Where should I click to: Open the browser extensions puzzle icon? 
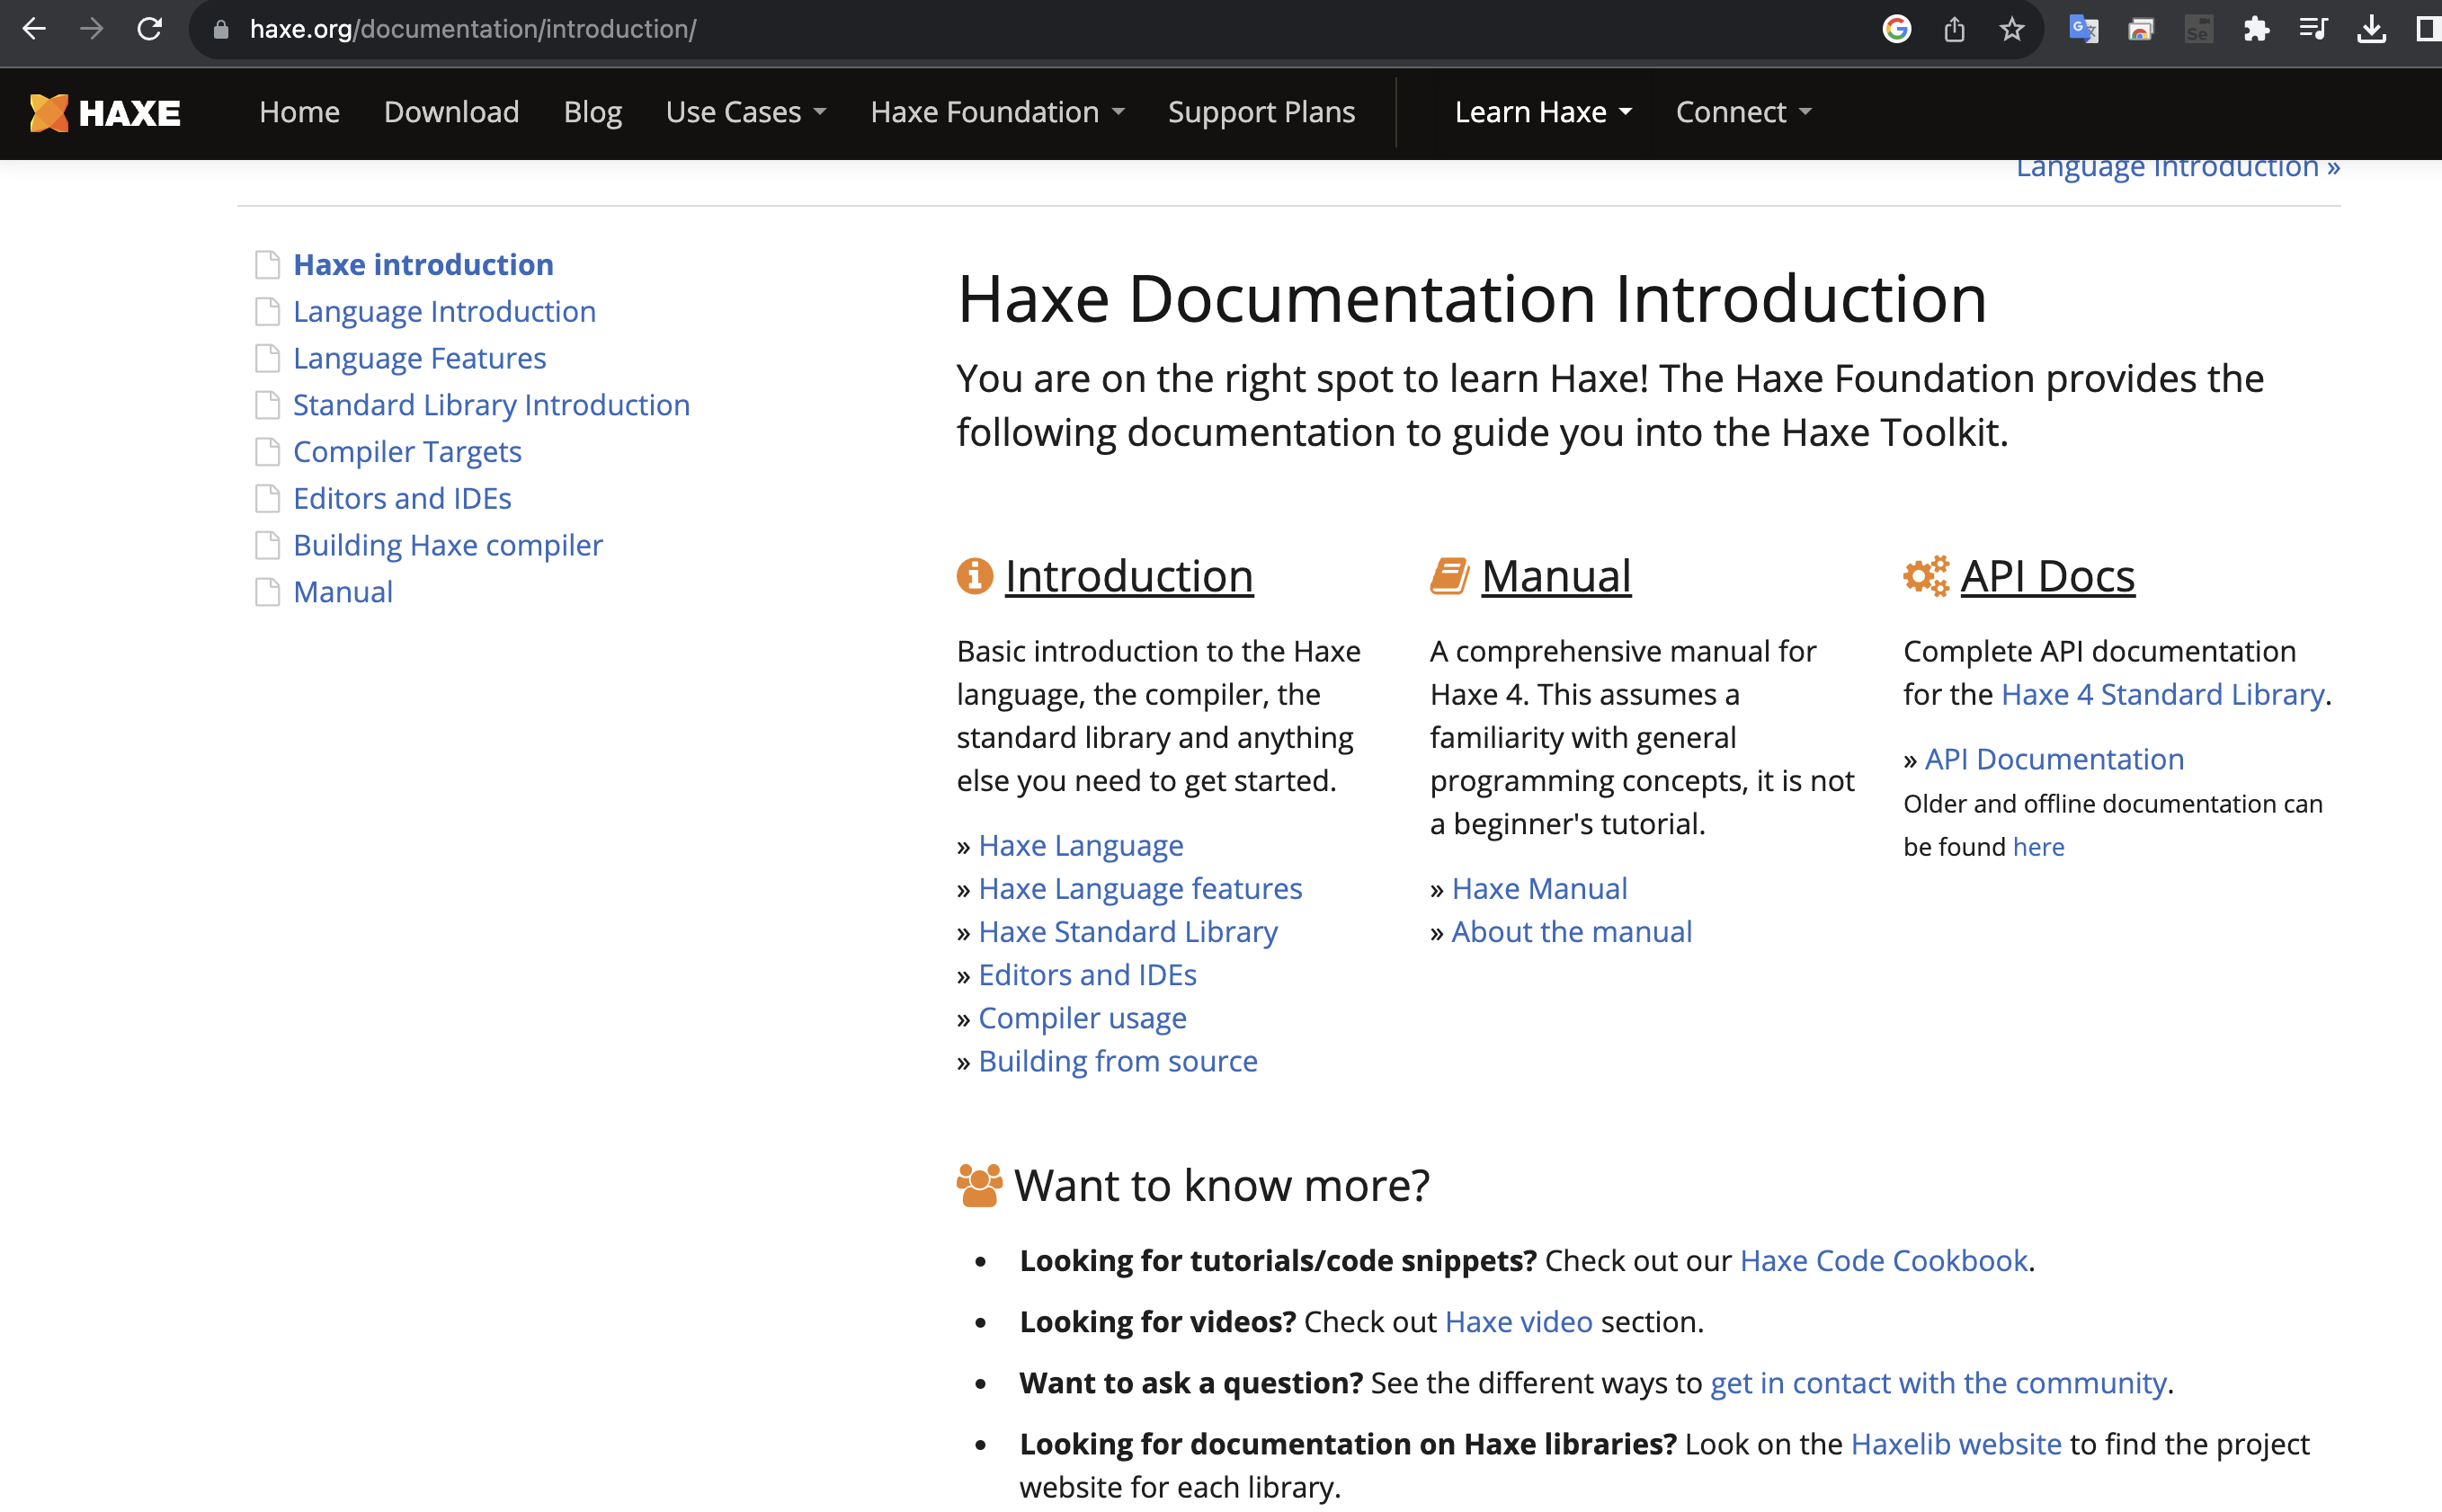pyautogui.click(x=2256, y=29)
